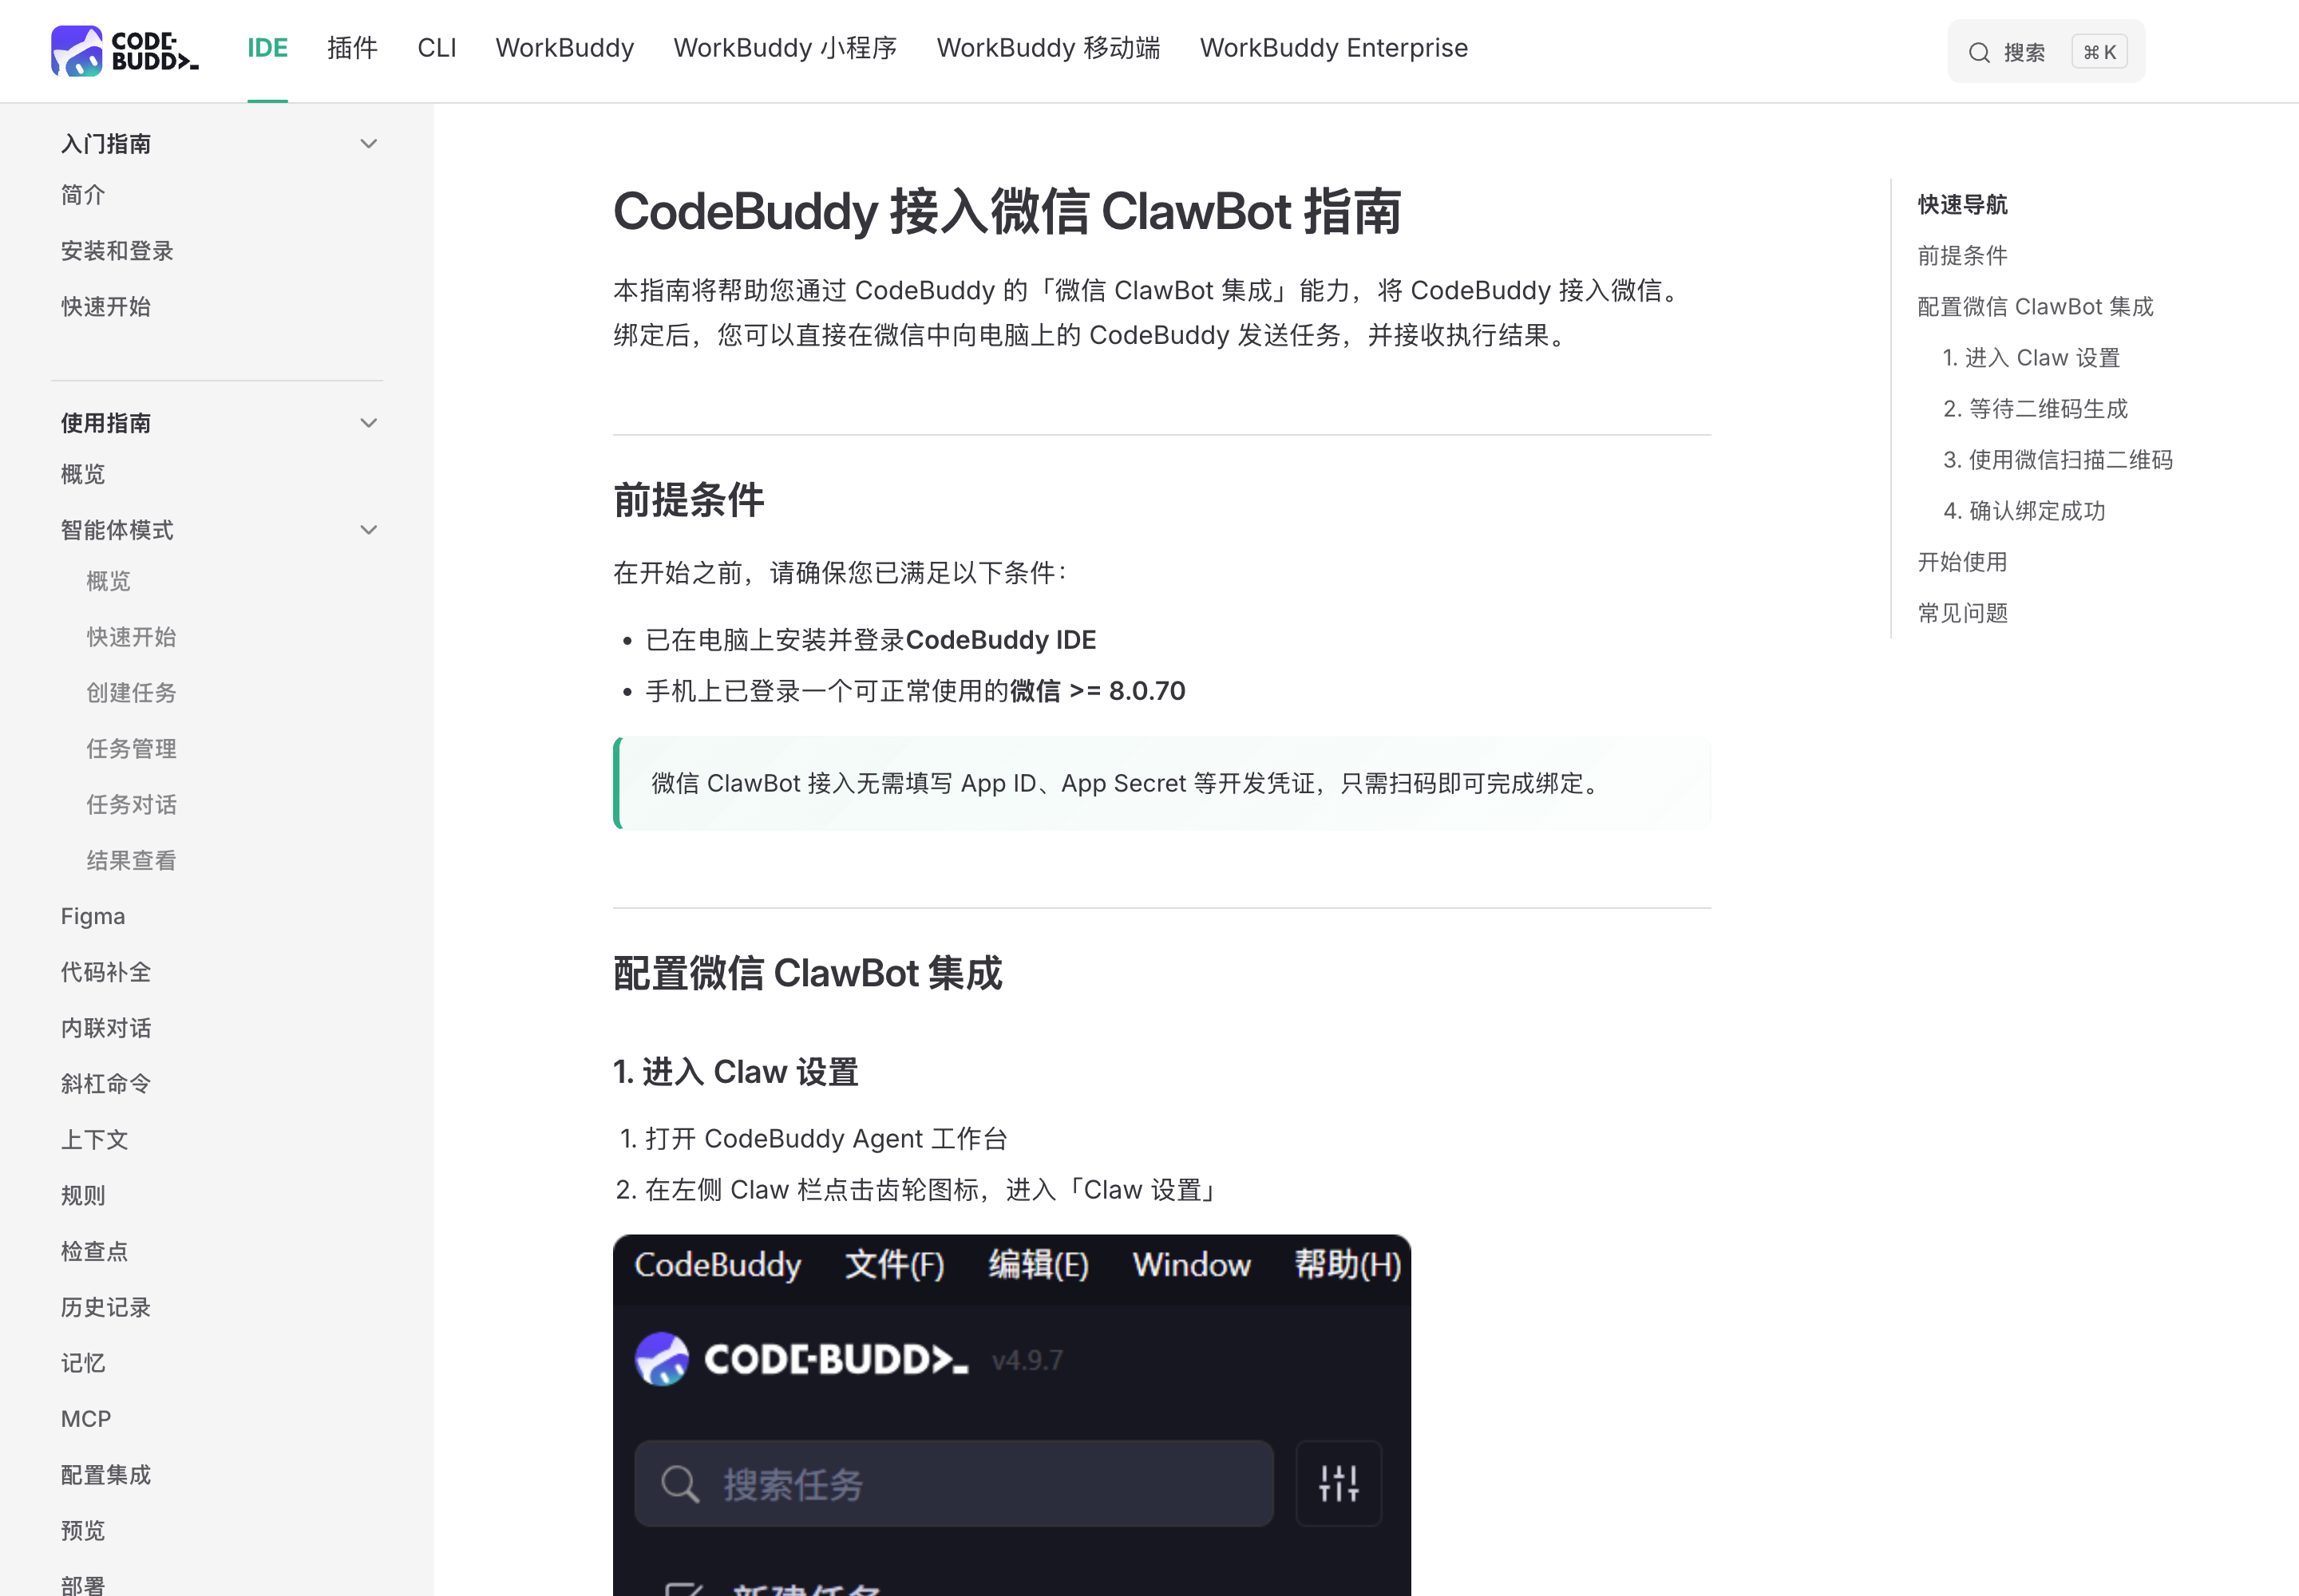Click the filter sliders icon in the embedded screenshot
The image size is (2299, 1596).
(1339, 1483)
